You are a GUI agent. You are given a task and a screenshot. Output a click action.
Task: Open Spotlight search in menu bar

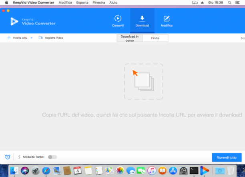229,2
